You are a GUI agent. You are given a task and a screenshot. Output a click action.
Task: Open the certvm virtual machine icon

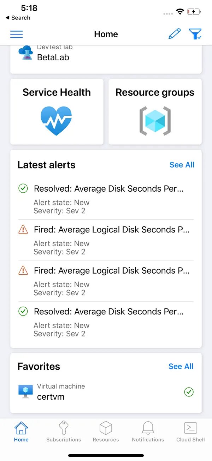click(25, 391)
